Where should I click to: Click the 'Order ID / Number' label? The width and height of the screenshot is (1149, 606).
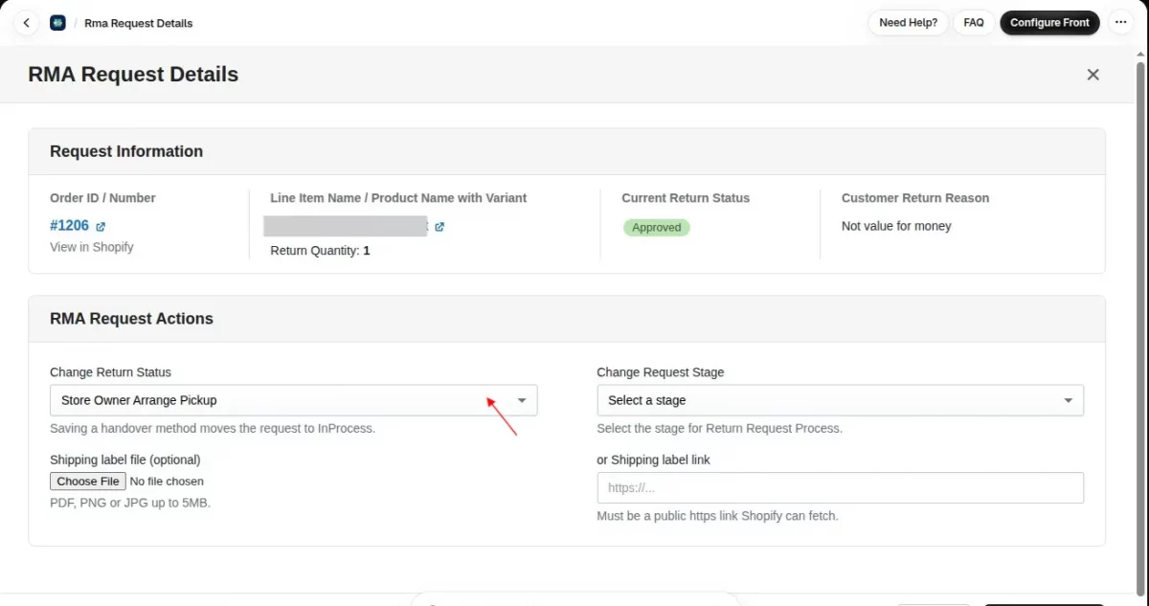(x=102, y=198)
